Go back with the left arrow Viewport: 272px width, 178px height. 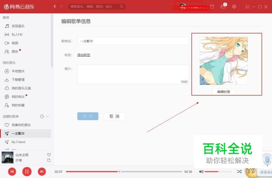pyautogui.click(x=55, y=7)
